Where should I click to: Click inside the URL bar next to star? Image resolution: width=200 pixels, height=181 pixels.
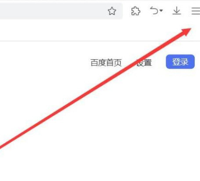coord(53,11)
